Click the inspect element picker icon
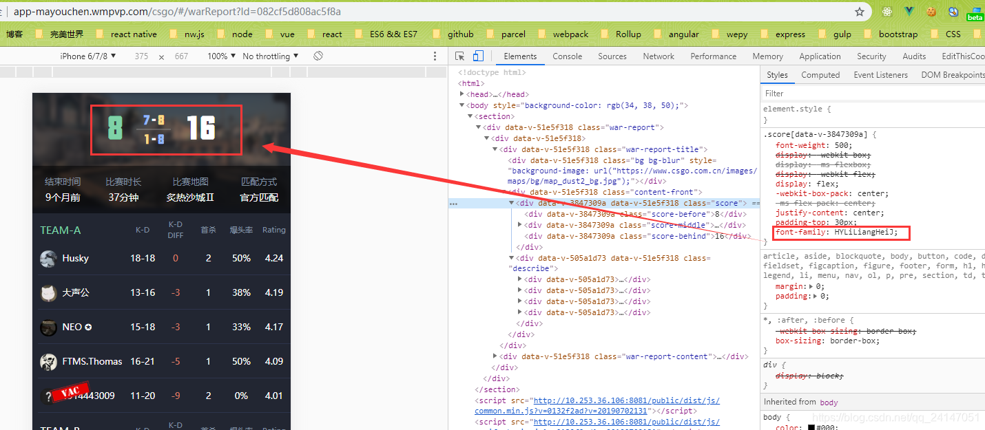Viewport: 985px width, 430px height. [460, 56]
